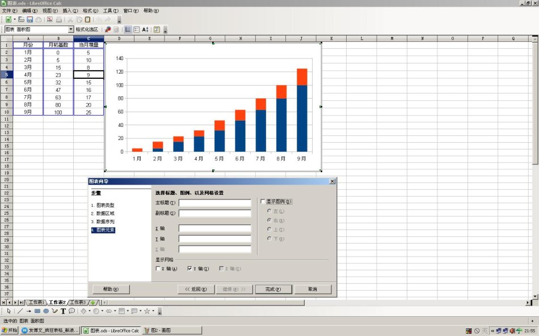Click the 完成 finish button
The height and width of the screenshot is (336, 539).
click(x=273, y=290)
